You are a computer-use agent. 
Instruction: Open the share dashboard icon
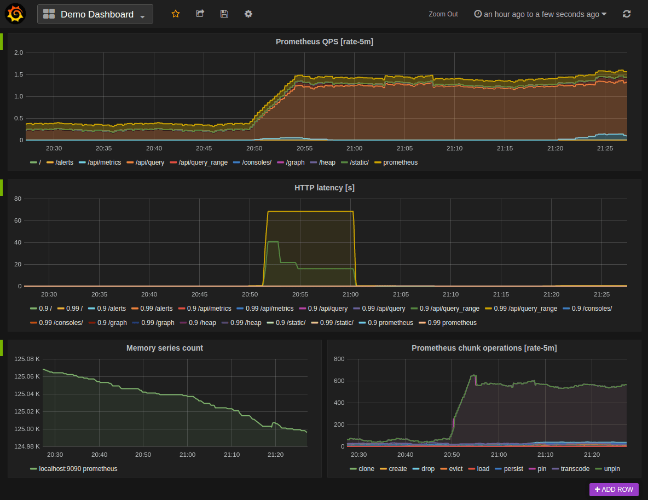[x=200, y=14]
